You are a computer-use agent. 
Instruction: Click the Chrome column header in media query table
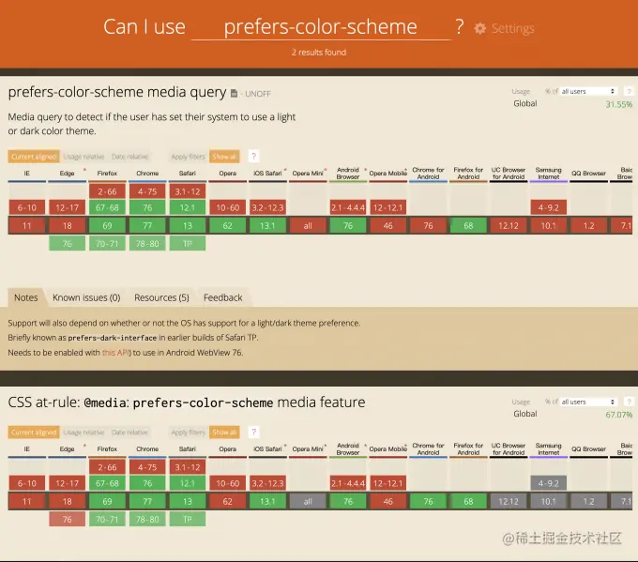(x=147, y=174)
